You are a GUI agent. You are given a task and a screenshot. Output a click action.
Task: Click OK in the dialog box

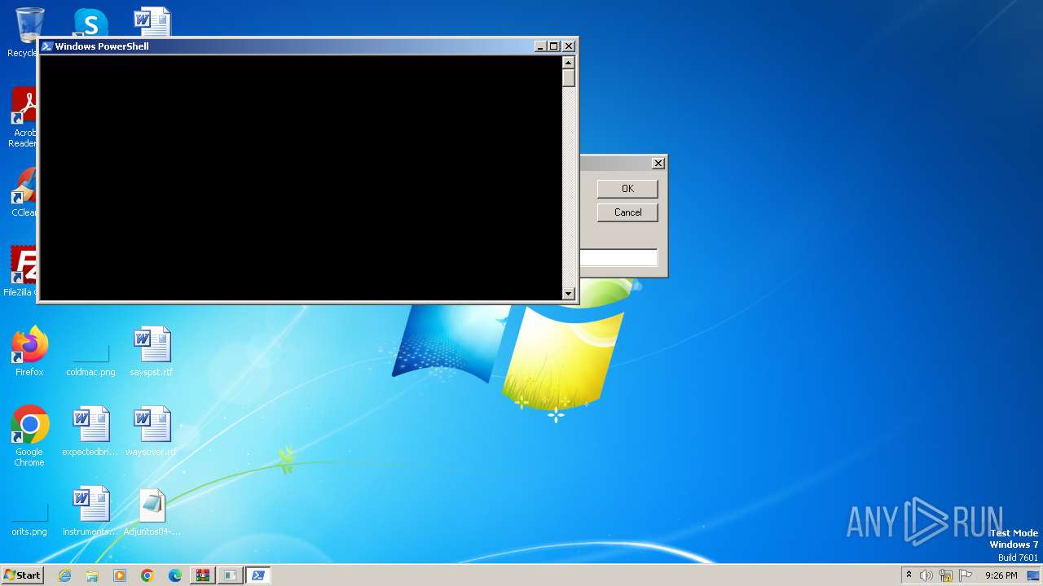click(x=627, y=189)
